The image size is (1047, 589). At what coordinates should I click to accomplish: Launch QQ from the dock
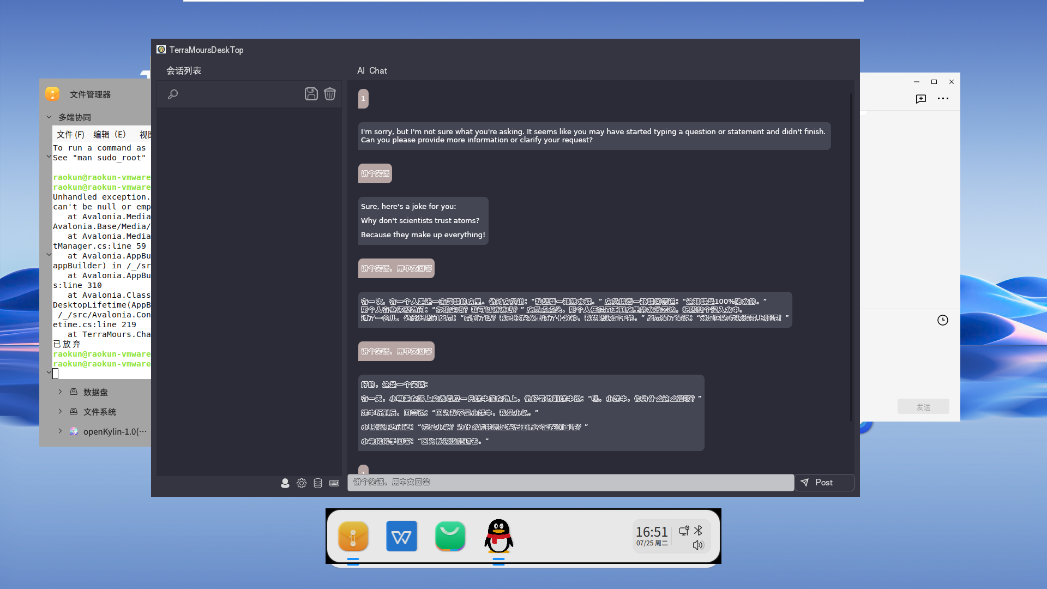(x=498, y=536)
